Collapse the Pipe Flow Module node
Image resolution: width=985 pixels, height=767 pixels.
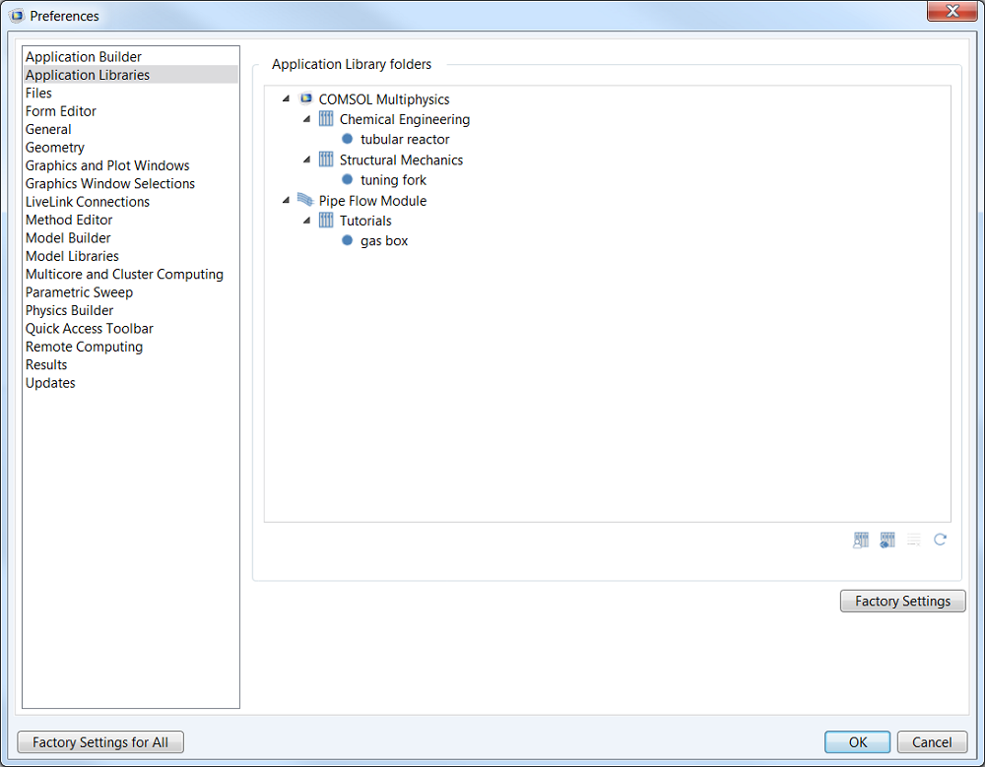(286, 201)
